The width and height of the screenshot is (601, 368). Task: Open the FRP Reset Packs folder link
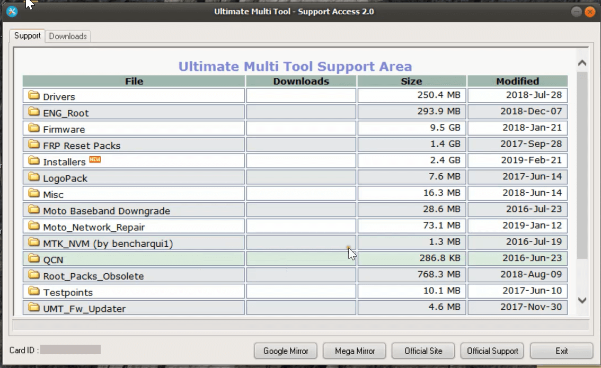pyautogui.click(x=82, y=146)
